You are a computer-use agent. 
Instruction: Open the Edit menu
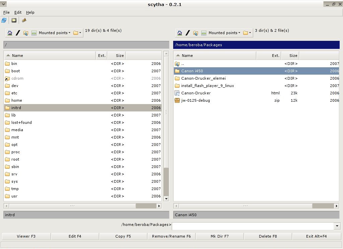[x=18, y=12]
